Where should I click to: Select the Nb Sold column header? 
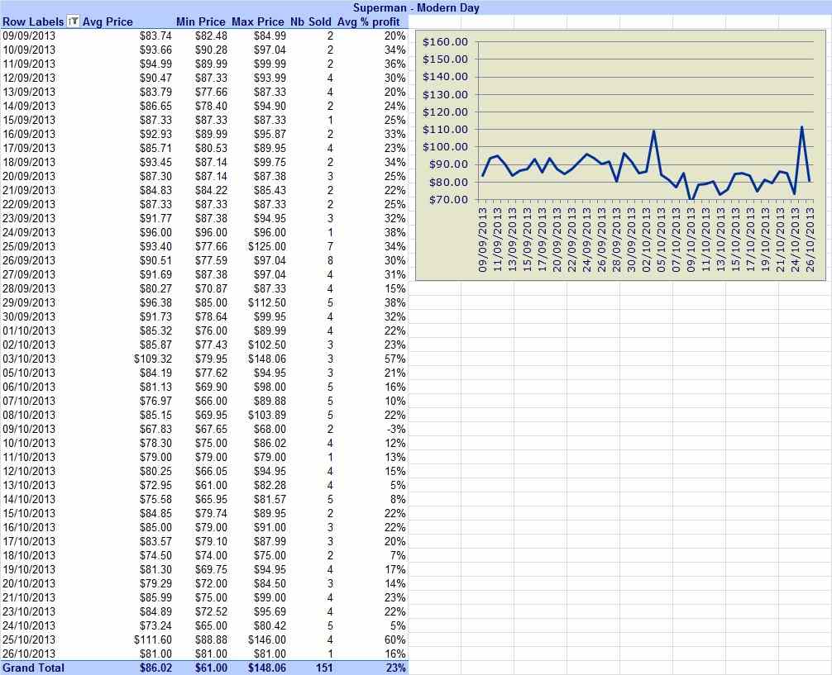click(x=310, y=21)
